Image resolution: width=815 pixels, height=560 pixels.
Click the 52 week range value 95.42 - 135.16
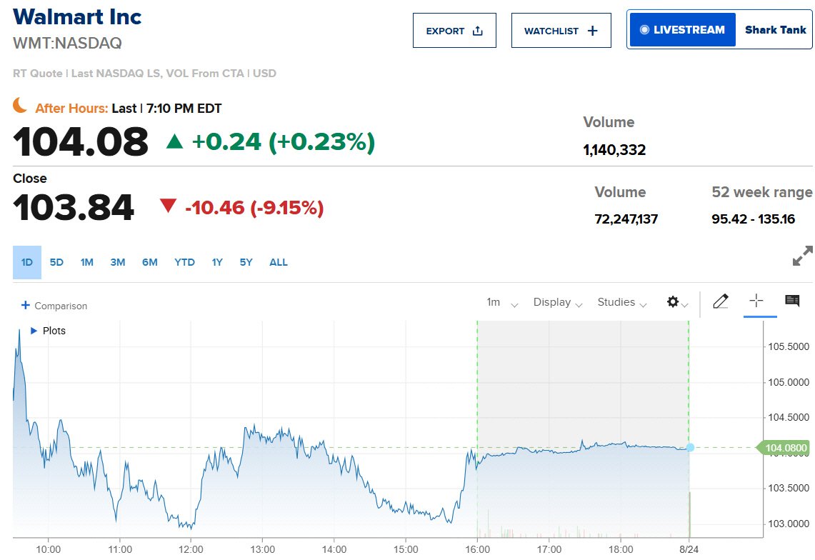pyautogui.click(x=753, y=219)
